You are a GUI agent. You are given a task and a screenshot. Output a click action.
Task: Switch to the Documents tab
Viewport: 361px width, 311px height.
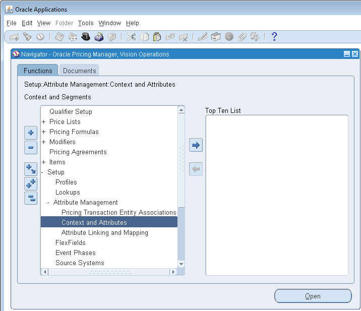point(80,71)
